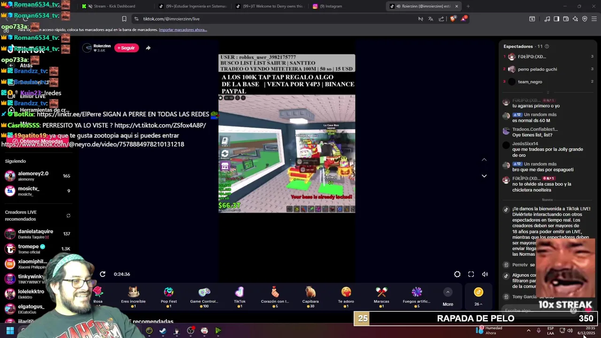Share the live stream via arrow icon
This screenshot has width=601, height=338.
coord(148,48)
